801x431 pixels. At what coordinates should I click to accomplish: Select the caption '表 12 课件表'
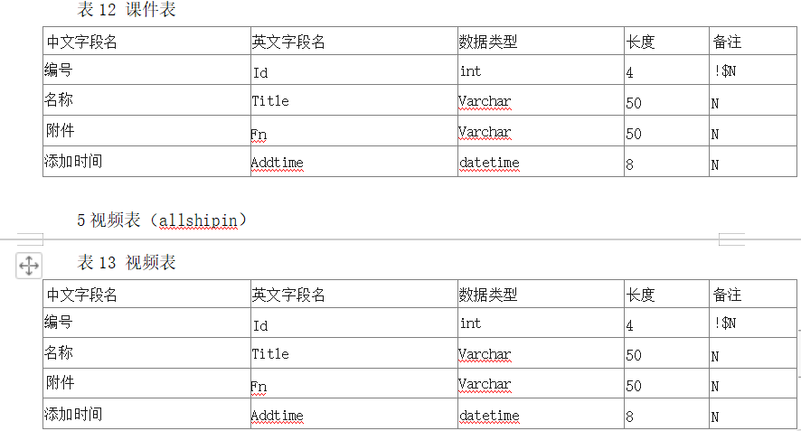tap(127, 9)
